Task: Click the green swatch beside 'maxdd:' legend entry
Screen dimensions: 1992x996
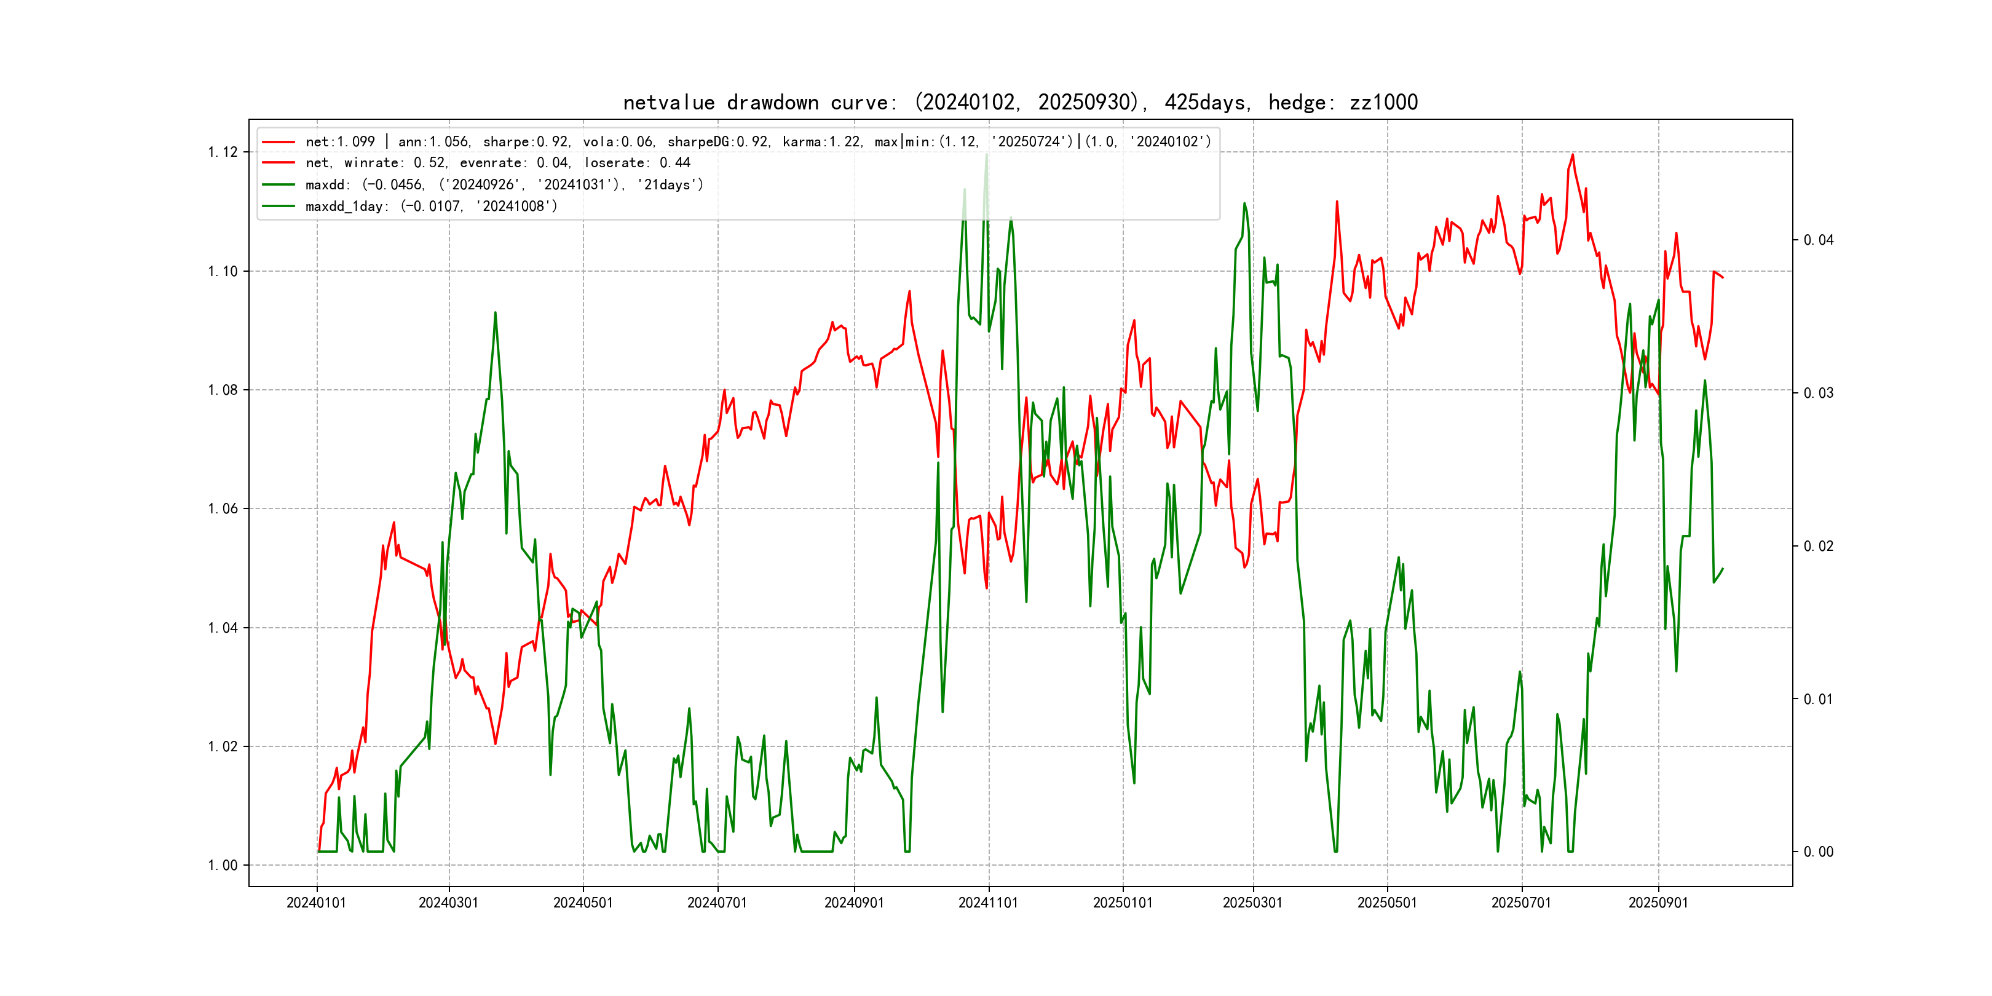Action: coord(279,185)
